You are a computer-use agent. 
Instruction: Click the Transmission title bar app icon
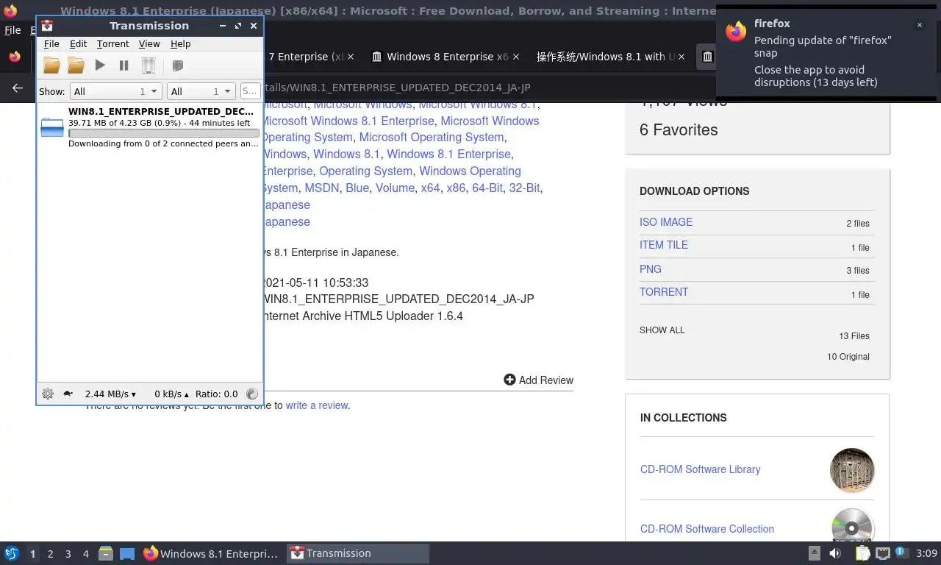click(47, 26)
